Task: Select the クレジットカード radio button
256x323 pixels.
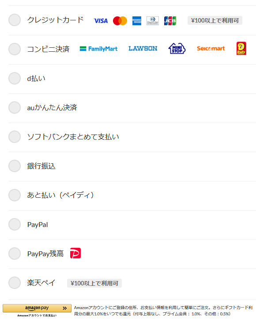Action: click(x=15, y=20)
